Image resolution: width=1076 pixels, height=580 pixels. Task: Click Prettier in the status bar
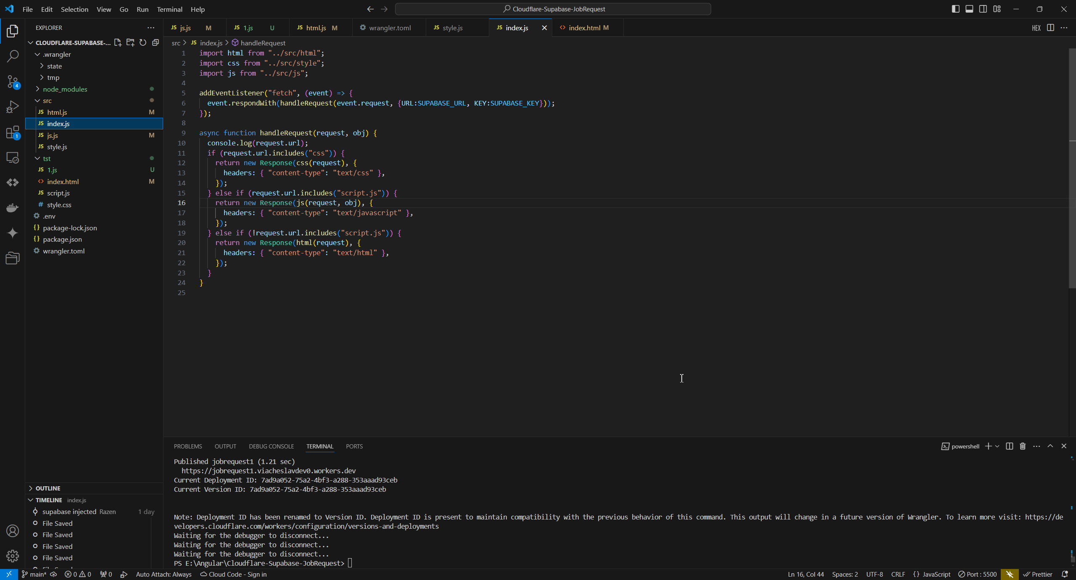click(x=1038, y=575)
